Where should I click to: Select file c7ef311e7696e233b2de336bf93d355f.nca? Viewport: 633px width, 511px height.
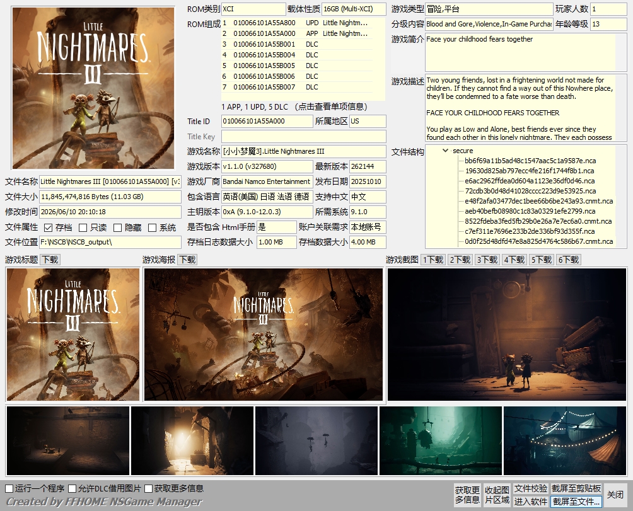530,231
